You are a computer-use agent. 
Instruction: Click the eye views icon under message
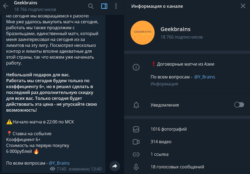coord(53,169)
